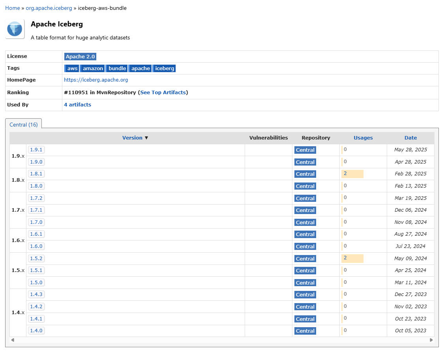Click Central repository badge for 1.4.0

pyautogui.click(x=305, y=330)
